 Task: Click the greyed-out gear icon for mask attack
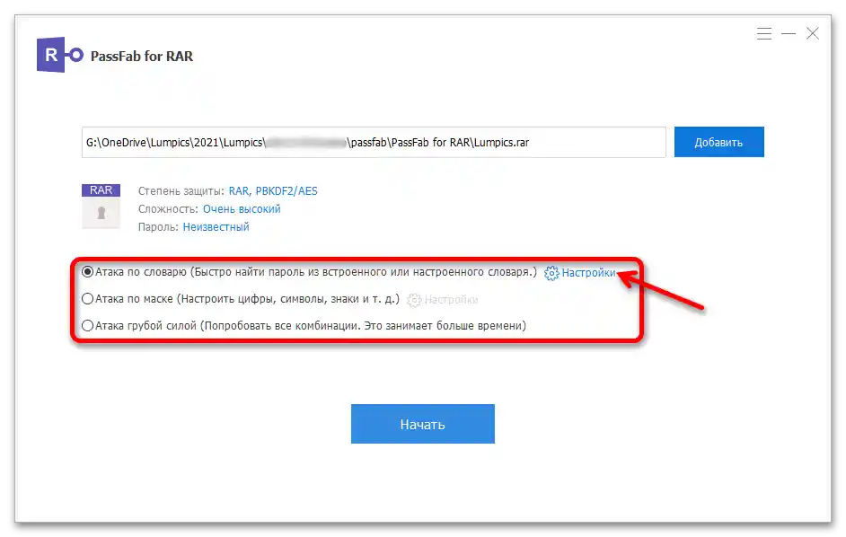point(414,300)
